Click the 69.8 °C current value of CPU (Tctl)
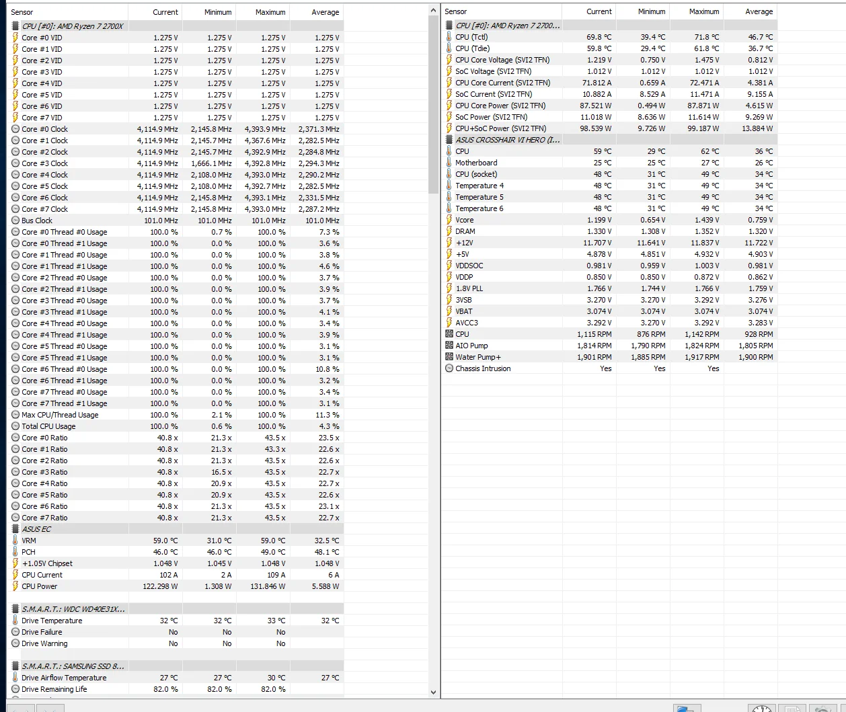 tap(599, 37)
